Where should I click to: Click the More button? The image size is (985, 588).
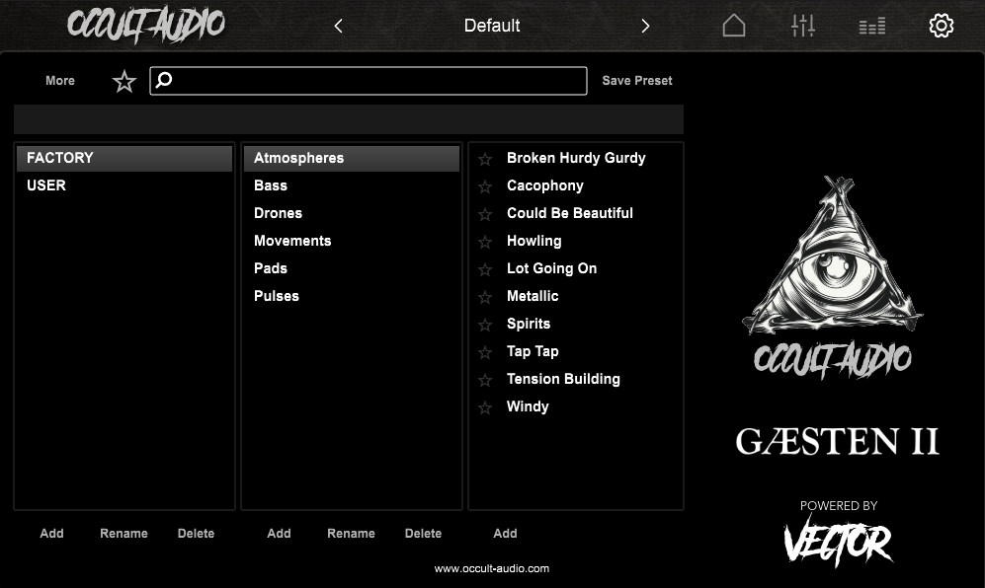click(x=59, y=80)
